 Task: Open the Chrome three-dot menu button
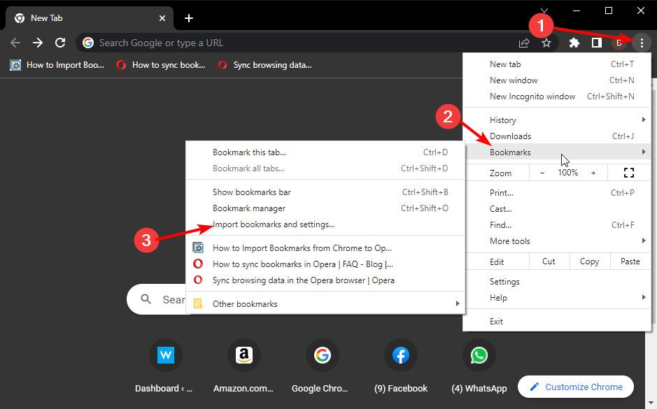click(x=642, y=43)
